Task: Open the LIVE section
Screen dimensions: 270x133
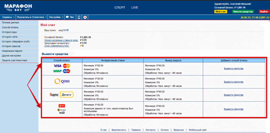Action: [135, 8]
